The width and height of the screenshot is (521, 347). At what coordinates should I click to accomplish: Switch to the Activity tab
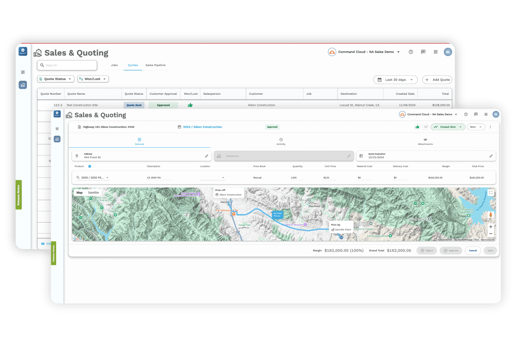281,142
